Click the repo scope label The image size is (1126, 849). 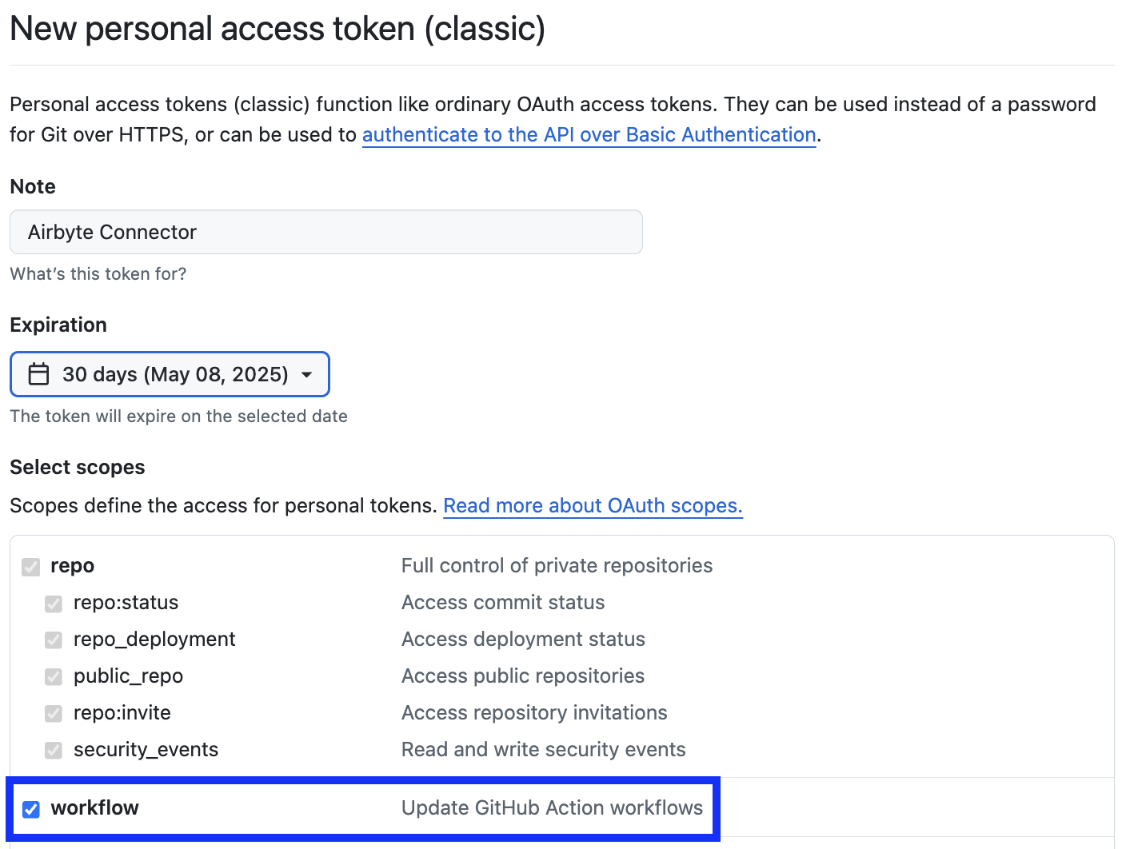coord(72,566)
